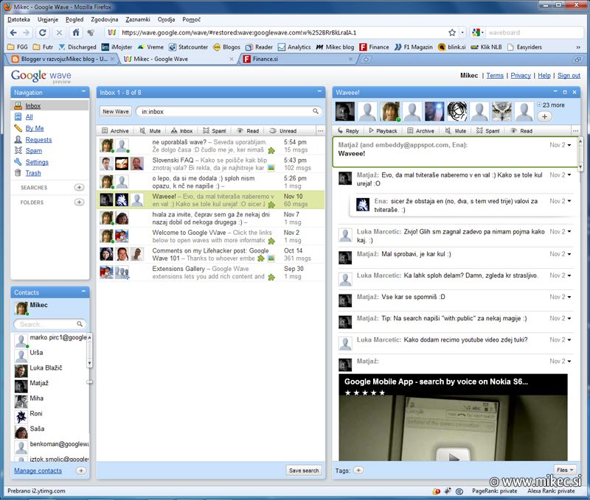Minimize the Contacts panel
The width and height of the screenshot is (590, 500).
(x=83, y=291)
